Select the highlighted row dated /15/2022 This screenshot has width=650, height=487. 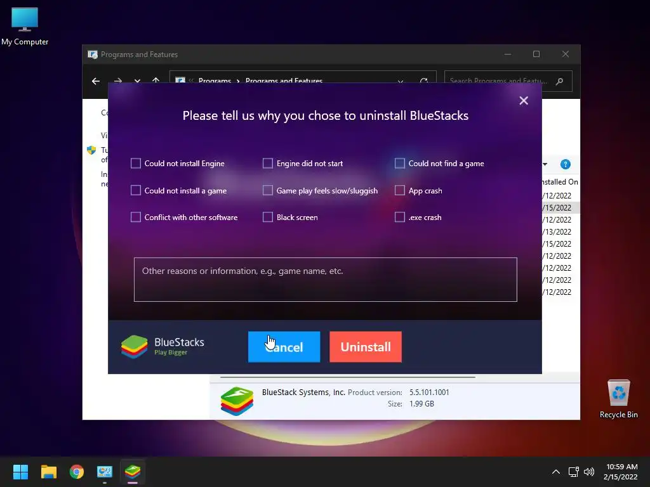pyautogui.click(x=560, y=207)
